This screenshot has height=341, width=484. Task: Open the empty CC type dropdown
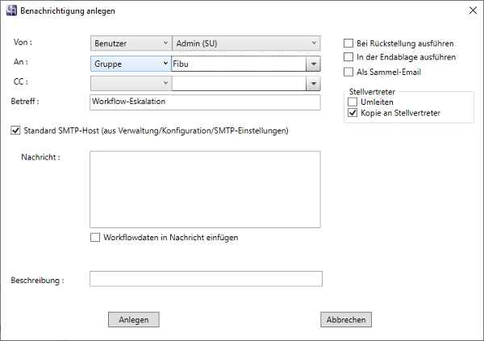click(x=131, y=83)
